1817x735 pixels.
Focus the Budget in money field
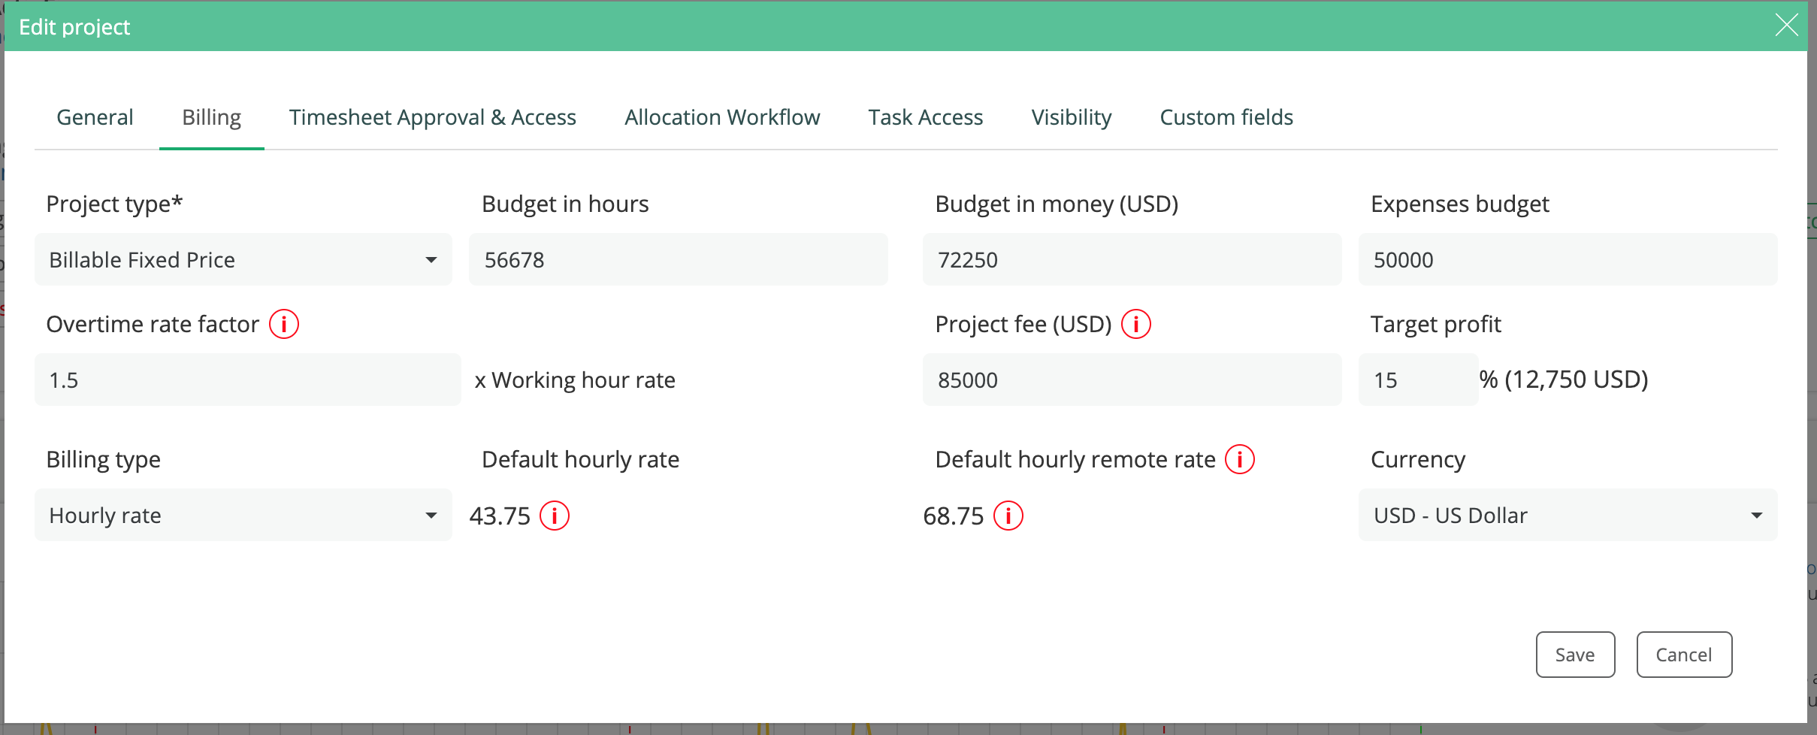click(1132, 259)
